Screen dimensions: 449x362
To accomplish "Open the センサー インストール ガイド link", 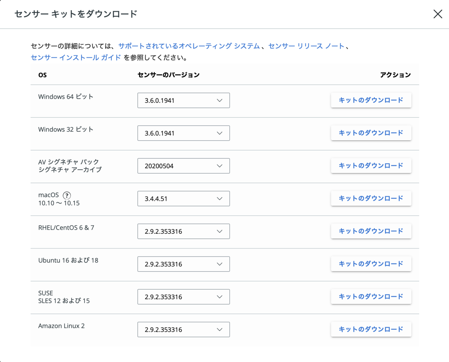I will [x=76, y=58].
